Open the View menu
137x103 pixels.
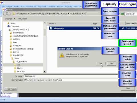click(76, 7)
